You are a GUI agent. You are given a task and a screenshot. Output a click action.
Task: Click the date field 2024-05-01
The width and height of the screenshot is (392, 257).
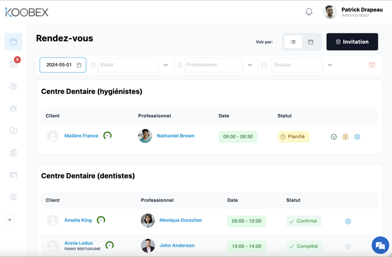[62, 65]
